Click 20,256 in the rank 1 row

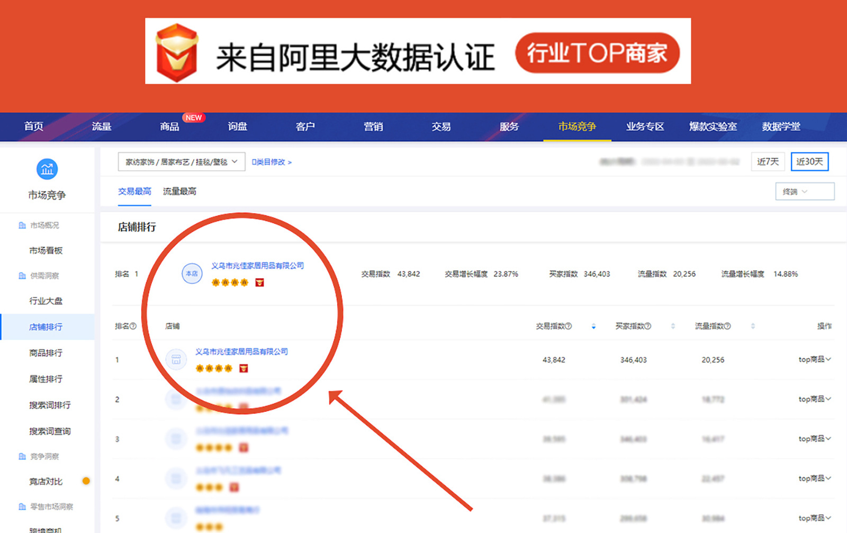713,360
